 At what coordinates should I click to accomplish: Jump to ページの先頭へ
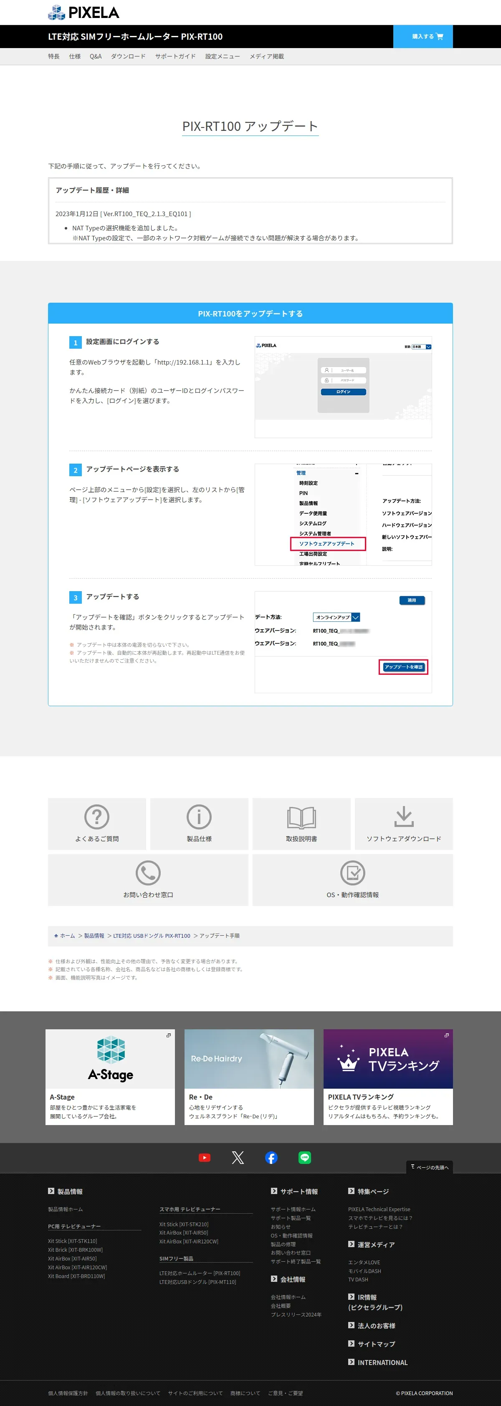coord(430,1167)
